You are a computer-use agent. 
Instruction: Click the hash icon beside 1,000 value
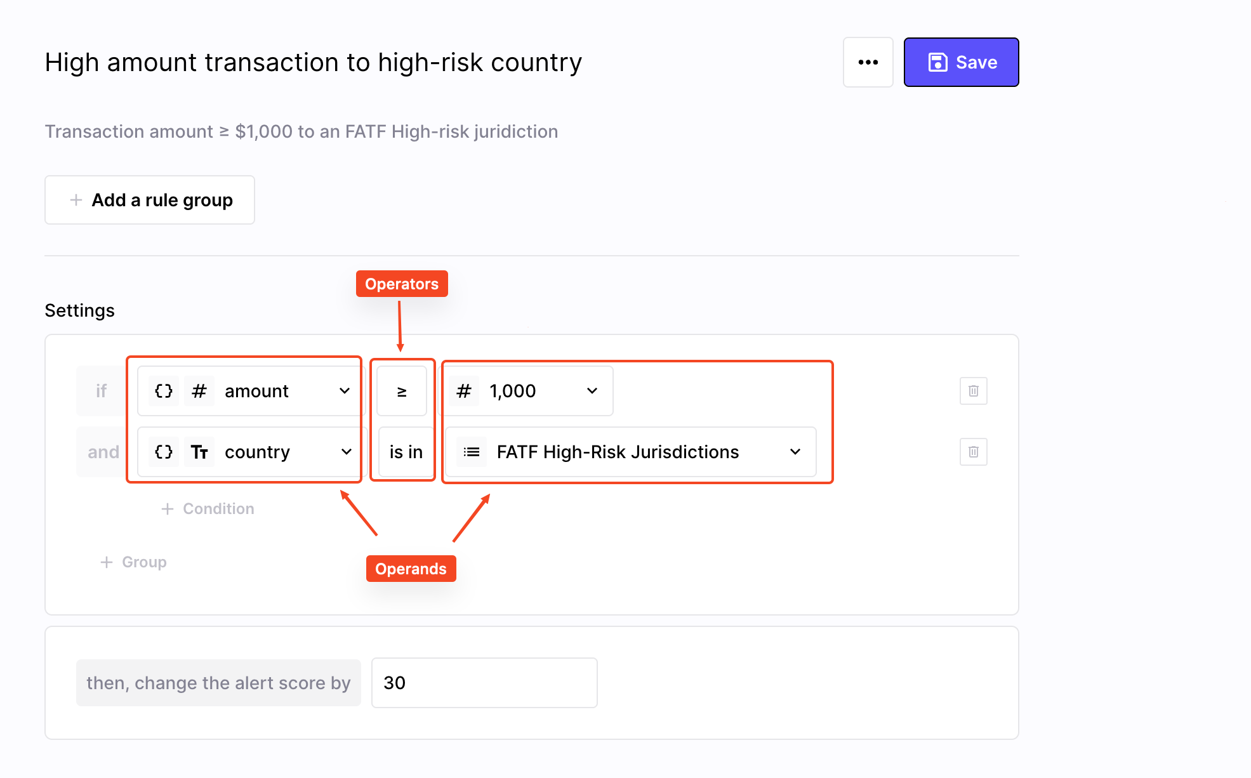coord(464,391)
